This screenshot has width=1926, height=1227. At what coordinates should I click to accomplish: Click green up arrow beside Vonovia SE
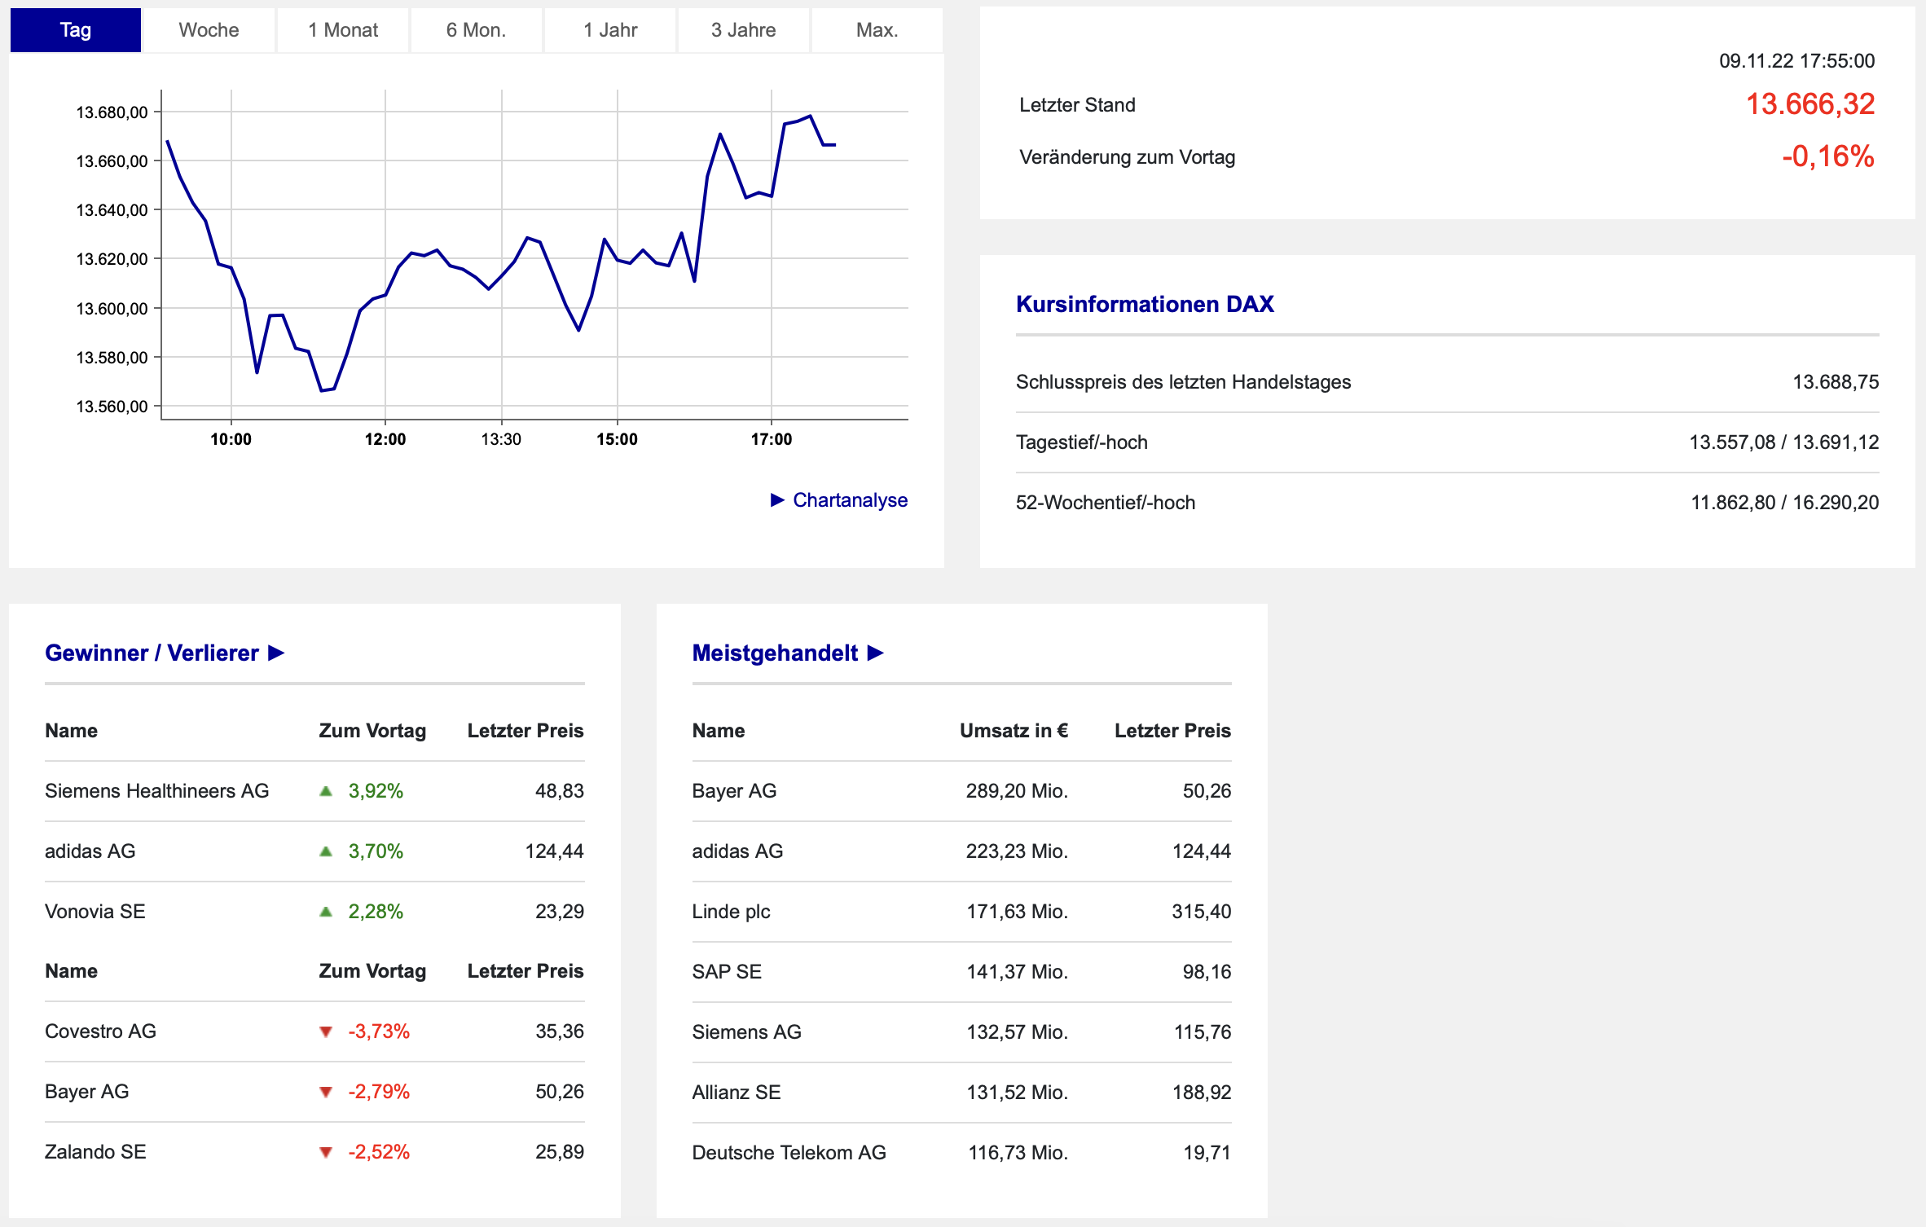click(x=326, y=912)
